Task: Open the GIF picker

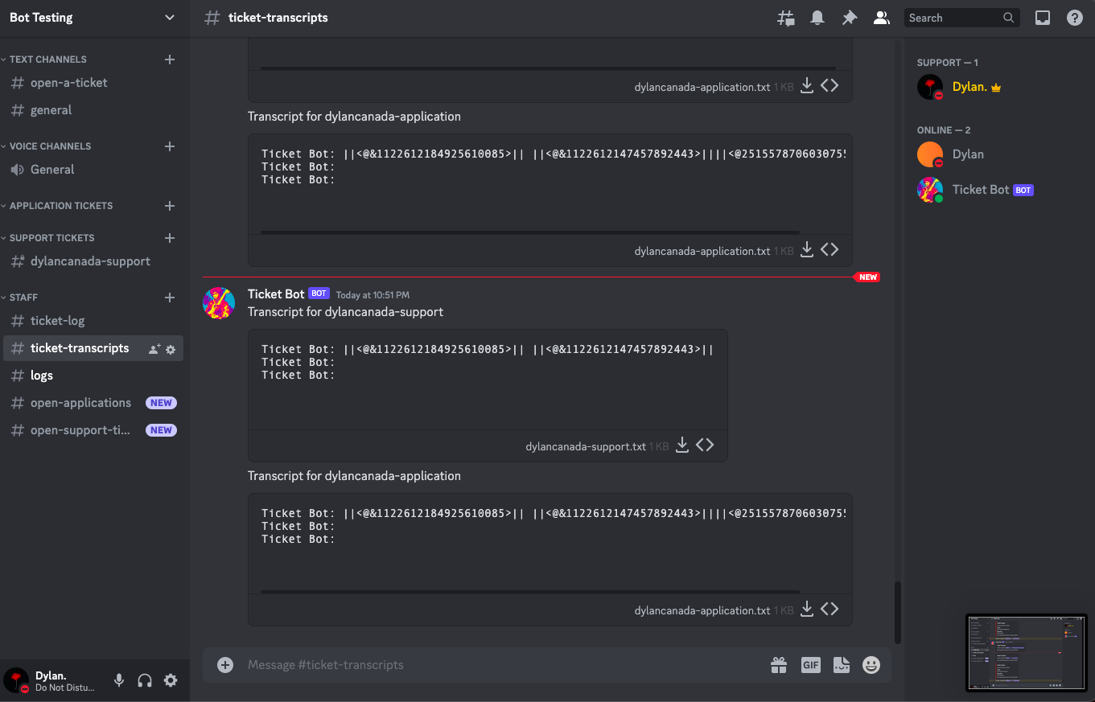Action: (810, 665)
